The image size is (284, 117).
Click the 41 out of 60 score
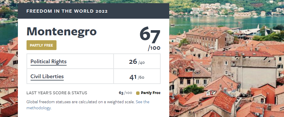137,77
